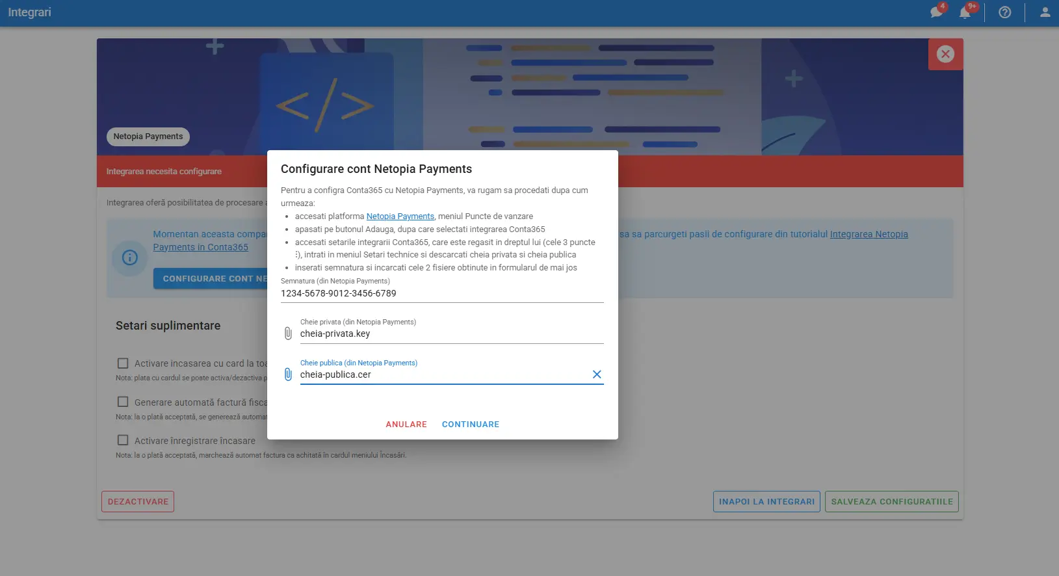Click the Semnatura input field

[x=442, y=294]
